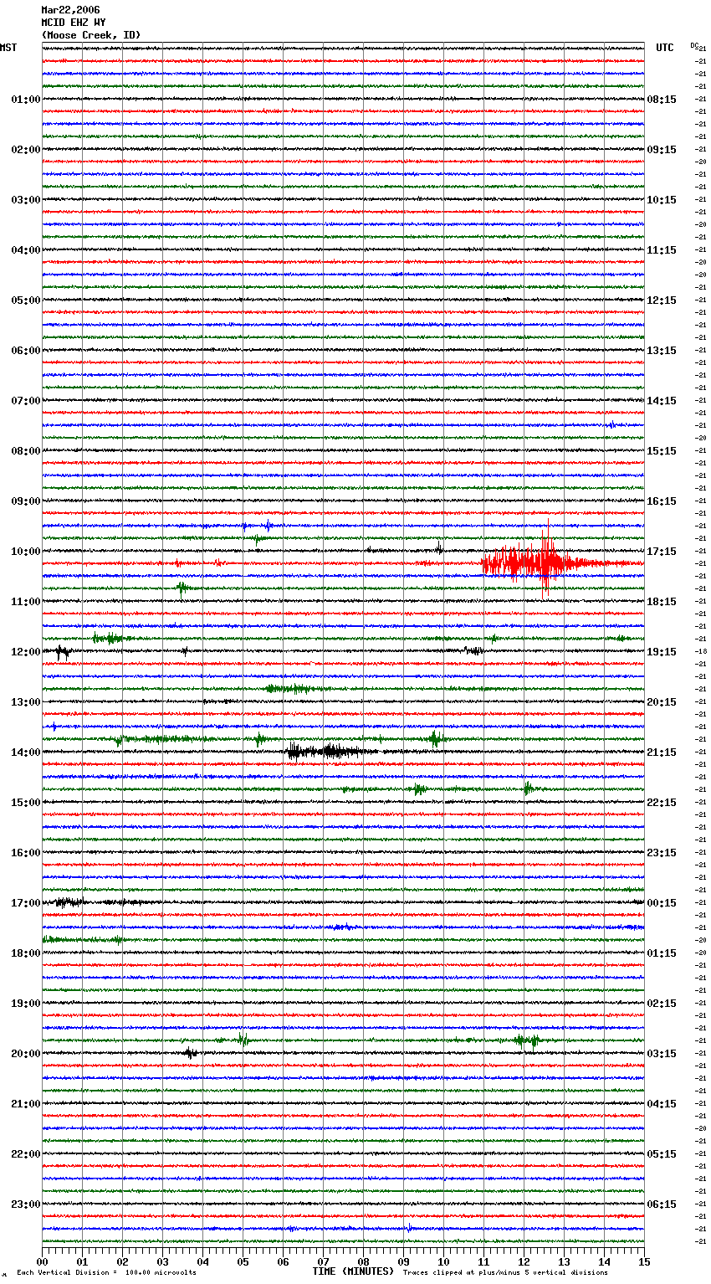The height and width of the screenshot is (1284, 711).
Task: Click minute tick label 10 on bottom axis
Action: [443, 1261]
